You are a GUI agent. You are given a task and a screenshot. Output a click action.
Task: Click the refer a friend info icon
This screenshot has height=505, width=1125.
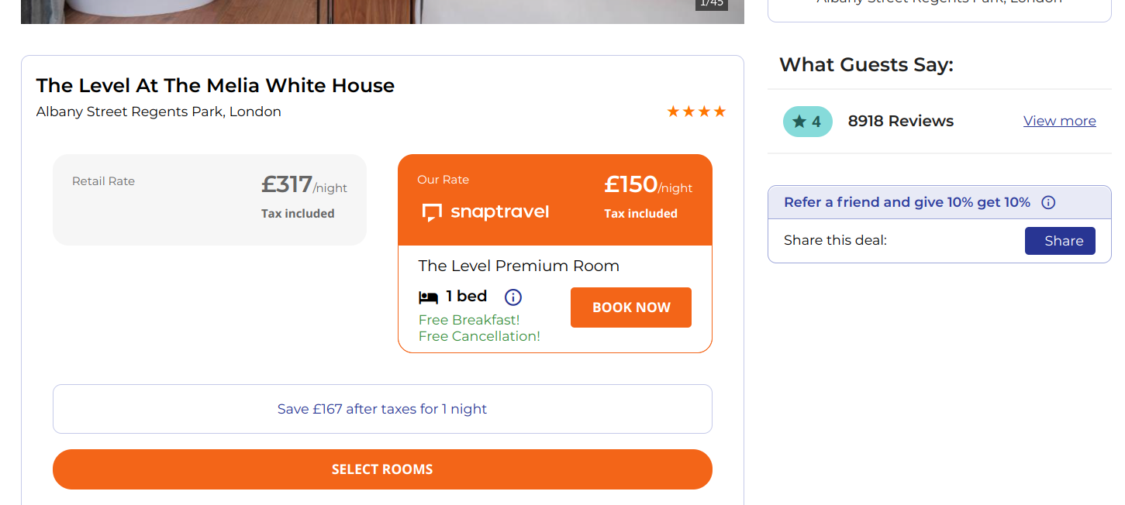1048,203
